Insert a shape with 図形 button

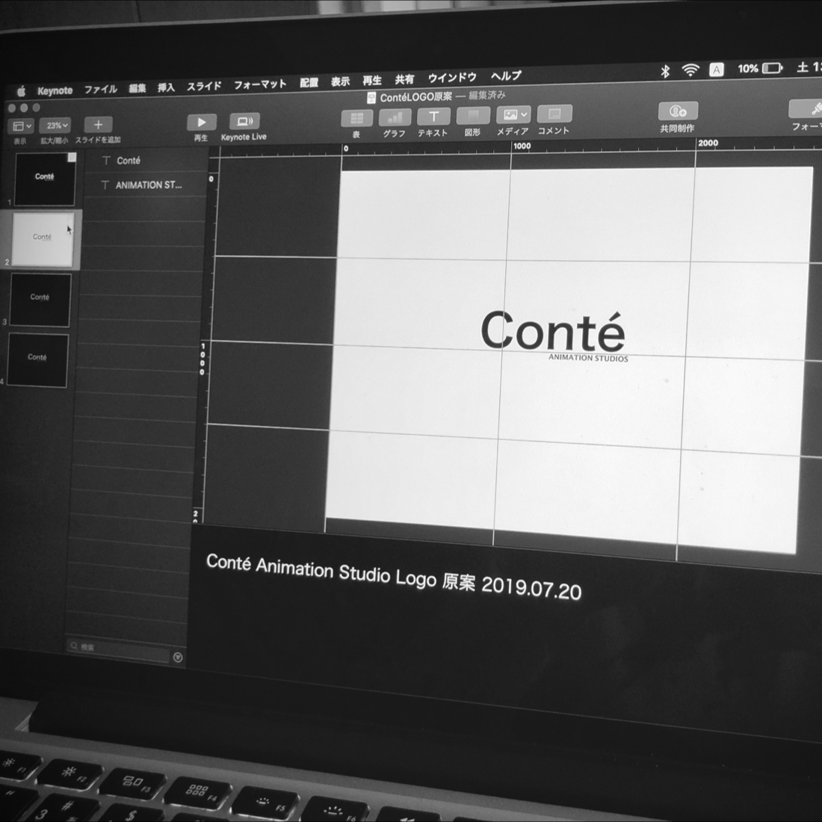(473, 115)
